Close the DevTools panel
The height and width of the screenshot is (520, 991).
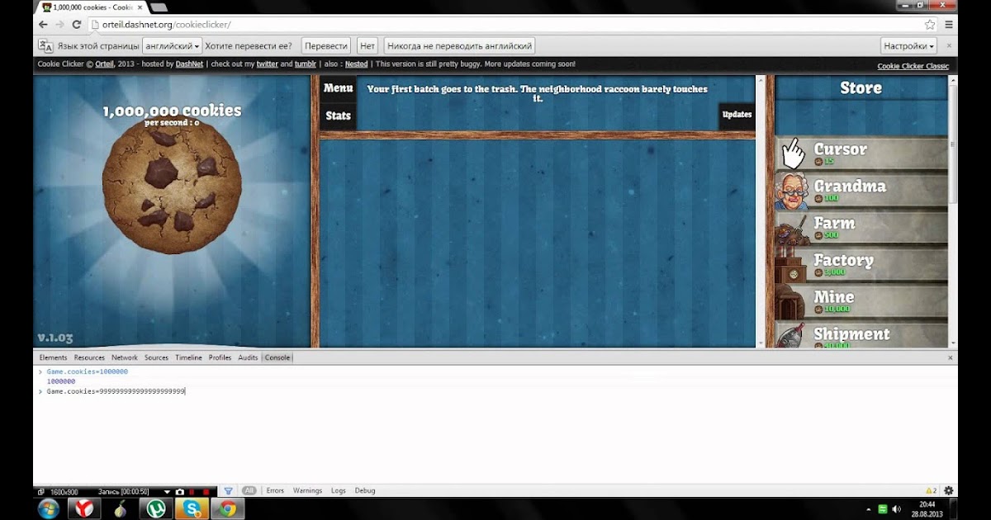click(x=950, y=357)
